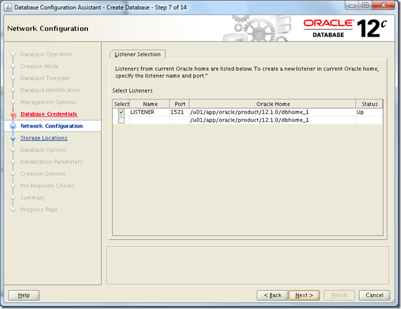Minimize the Database Configuration Assistant window
Viewport: 401px width, 309px height.
click(352, 6)
